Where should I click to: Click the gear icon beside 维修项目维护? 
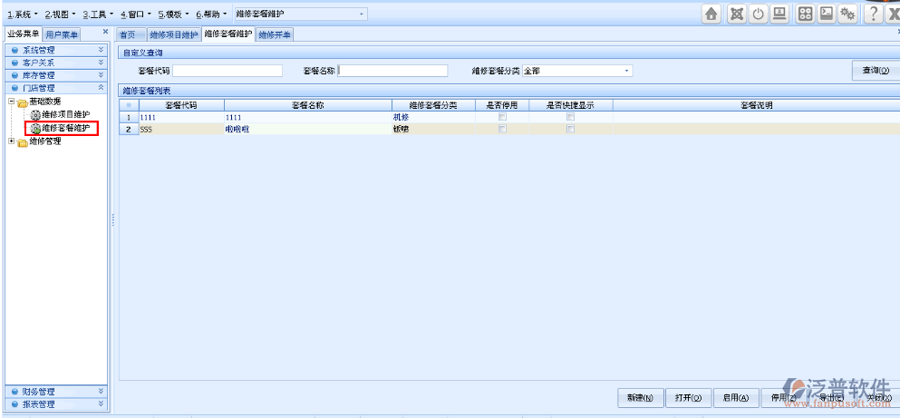tap(35, 115)
